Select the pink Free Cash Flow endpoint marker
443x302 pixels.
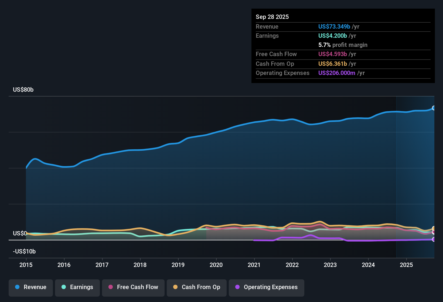click(434, 232)
